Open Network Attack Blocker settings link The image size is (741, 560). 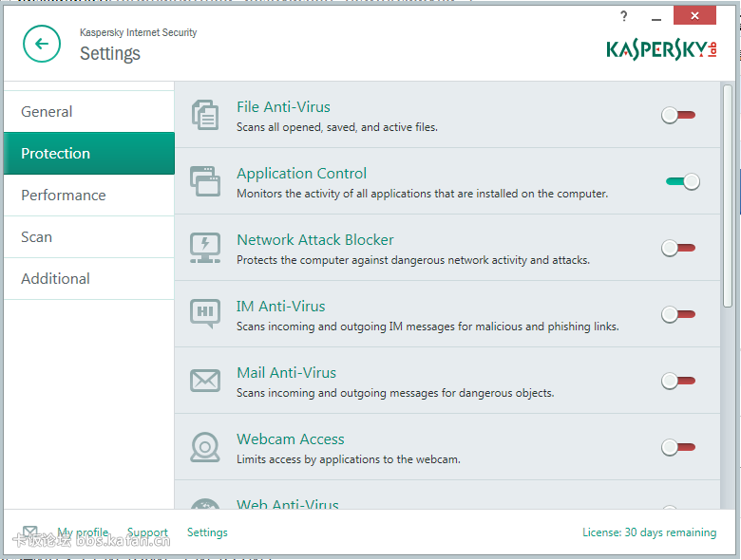pos(315,240)
